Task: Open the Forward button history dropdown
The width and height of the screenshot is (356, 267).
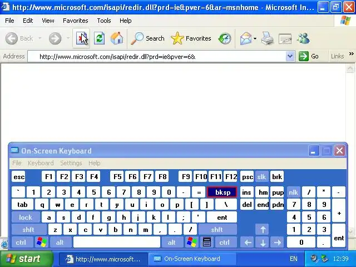Action: (x=68, y=38)
